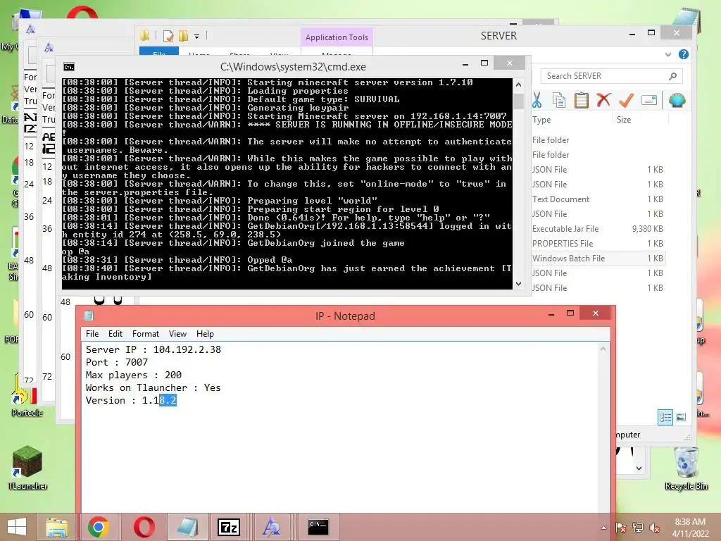721x541 pixels.
Task: Click the shell globe icon in SERVER toolbar
Action: (677, 100)
